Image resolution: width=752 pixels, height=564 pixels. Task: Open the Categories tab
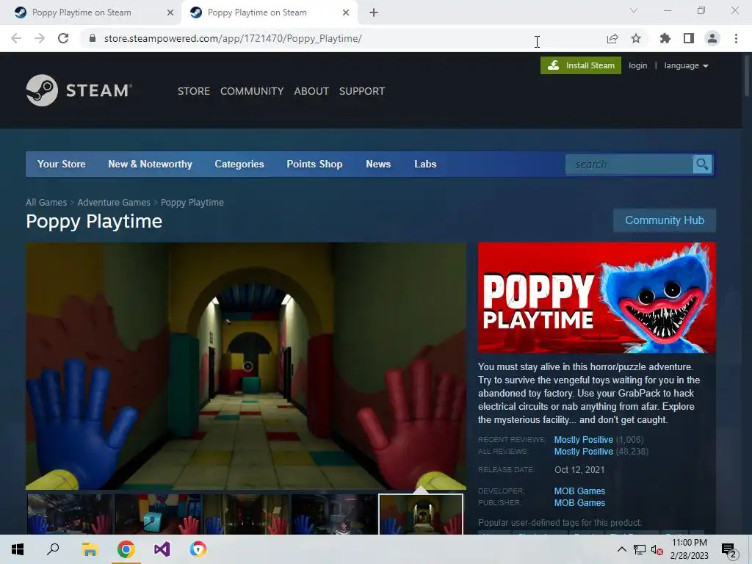point(239,164)
